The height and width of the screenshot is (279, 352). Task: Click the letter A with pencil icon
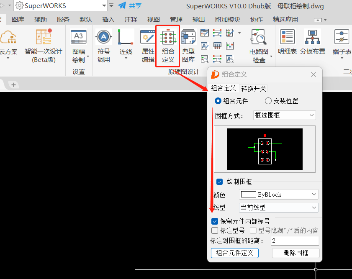[205, 46]
